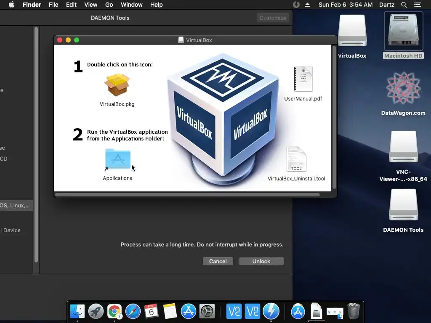Open the File menu
The height and width of the screenshot is (323, 431).
click(53, 5)
